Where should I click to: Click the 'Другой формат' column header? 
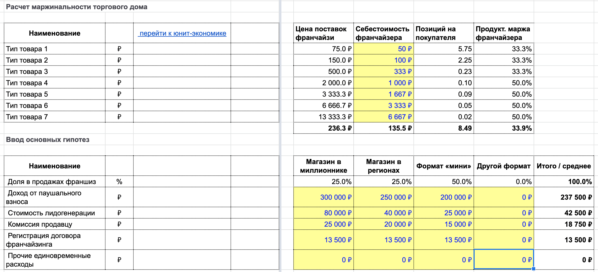(x=504, y=166)
